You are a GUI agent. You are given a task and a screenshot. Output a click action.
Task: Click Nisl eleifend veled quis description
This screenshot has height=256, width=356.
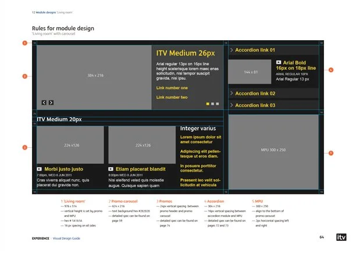pyautogui.click(x=136, y=183)
